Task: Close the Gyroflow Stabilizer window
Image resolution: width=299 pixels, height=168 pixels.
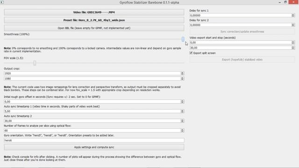Action: tap(293, 2)
